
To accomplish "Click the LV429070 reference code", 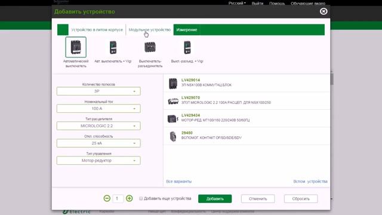I will (190, 97).
